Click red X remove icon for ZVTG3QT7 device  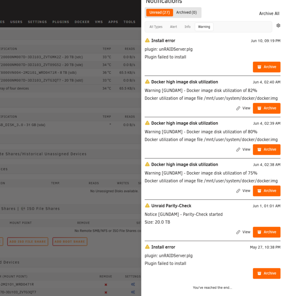pyautogui.click(x=106, y=292)
